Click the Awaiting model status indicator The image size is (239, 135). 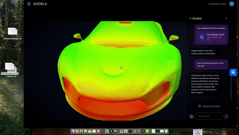[218, 4]
